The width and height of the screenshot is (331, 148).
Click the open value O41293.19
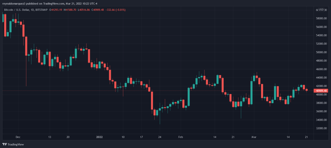[56, 10]
